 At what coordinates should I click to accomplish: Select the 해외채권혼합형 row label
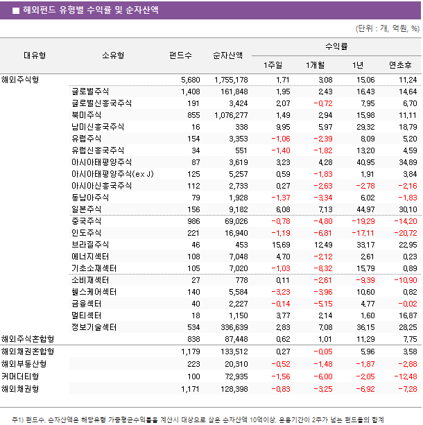pyautogui.click(x=28, y=352)
